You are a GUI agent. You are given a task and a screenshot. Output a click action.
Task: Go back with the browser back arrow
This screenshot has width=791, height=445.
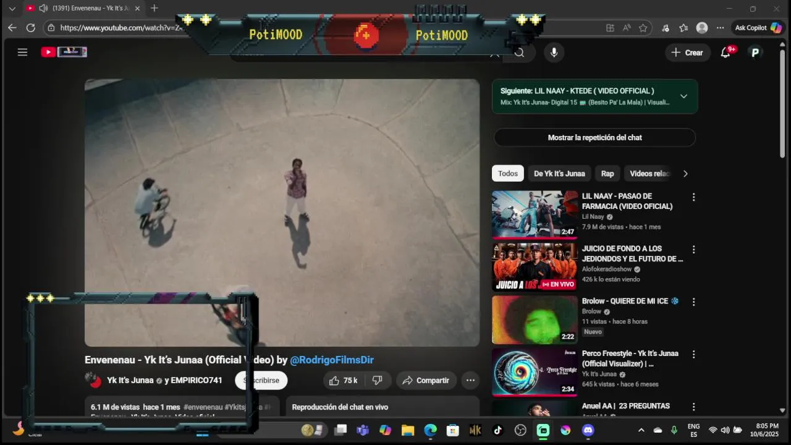(12, 28)
